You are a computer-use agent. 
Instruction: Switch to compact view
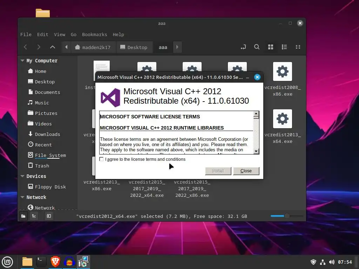click(298, 47)
